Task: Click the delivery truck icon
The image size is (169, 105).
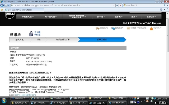Action: point(97,28)
